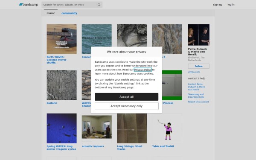Click the Guitario title link
The height and width of the screenshot is (160, 256).
click(x=52, y=103)
